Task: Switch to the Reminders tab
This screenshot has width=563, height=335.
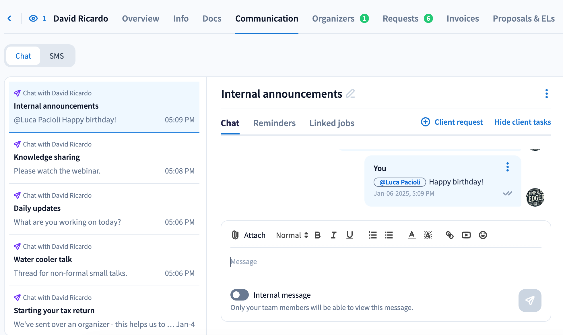Action: (274, 123)
